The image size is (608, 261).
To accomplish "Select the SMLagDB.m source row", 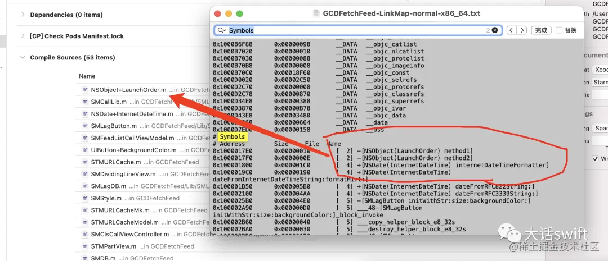I will tap(142, 186).
